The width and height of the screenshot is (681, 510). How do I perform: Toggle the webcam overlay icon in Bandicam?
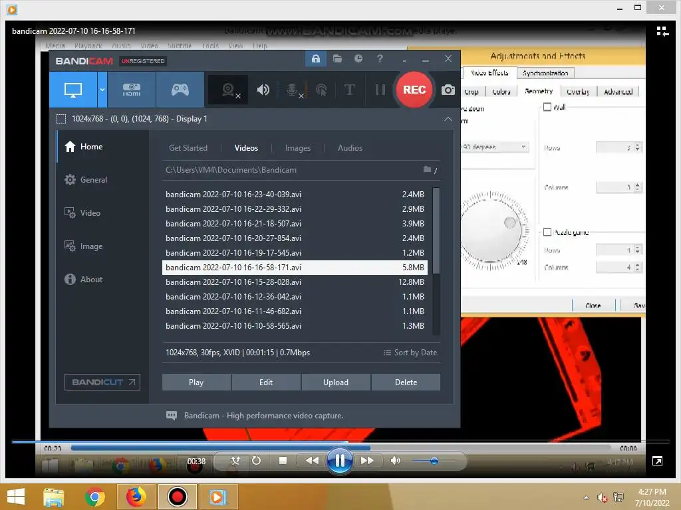[229, 90]
